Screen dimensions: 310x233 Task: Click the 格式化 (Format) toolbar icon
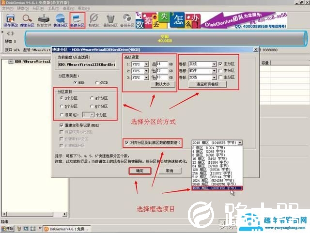(x=94, y=20)
